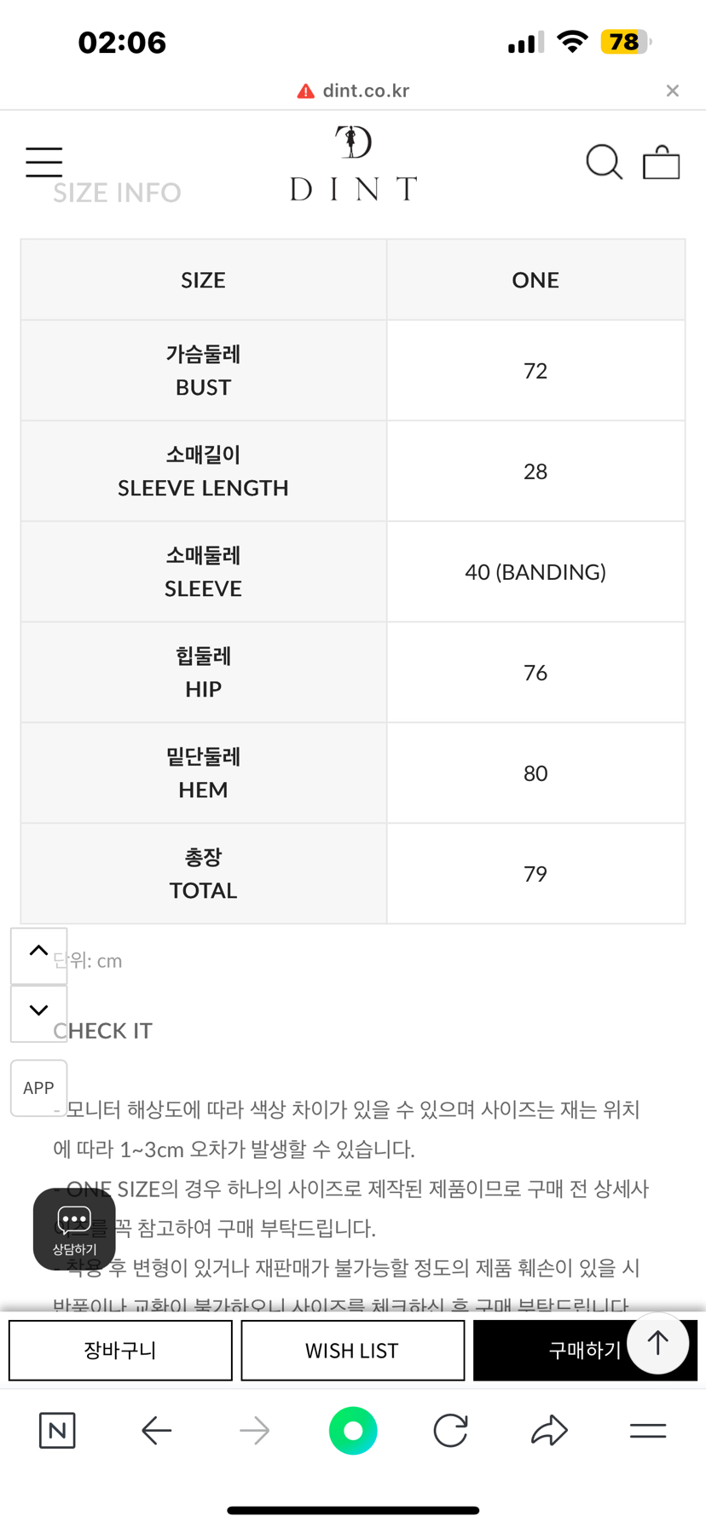Tap the search magnifier icon
The height and width of the screenshot is (1528, 706).
point(604,162)
